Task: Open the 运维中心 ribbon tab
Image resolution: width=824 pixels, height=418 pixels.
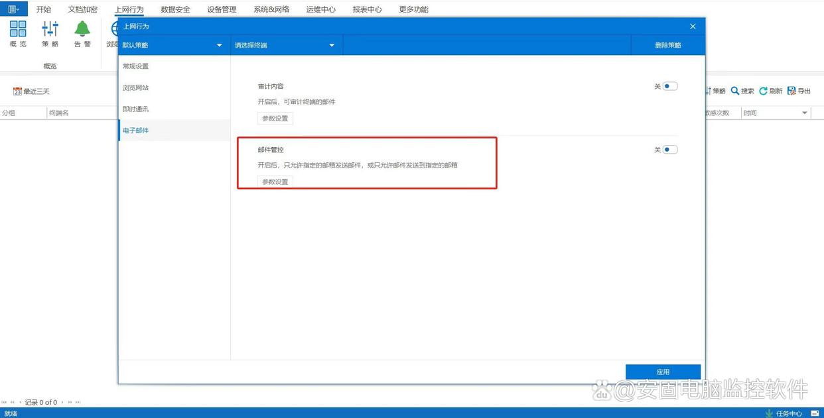Action: click(x=321, y=9)
